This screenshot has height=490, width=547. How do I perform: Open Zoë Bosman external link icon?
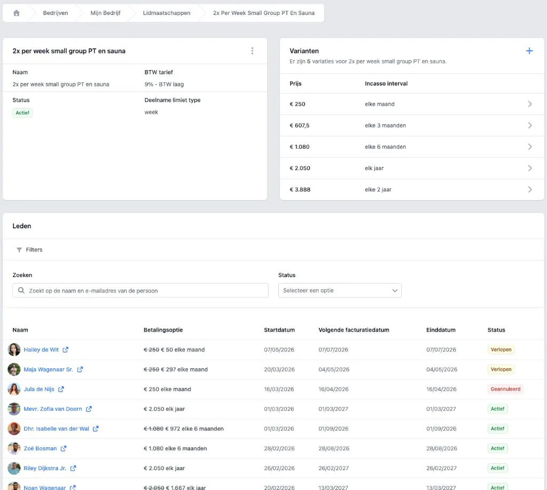[64, 448]
